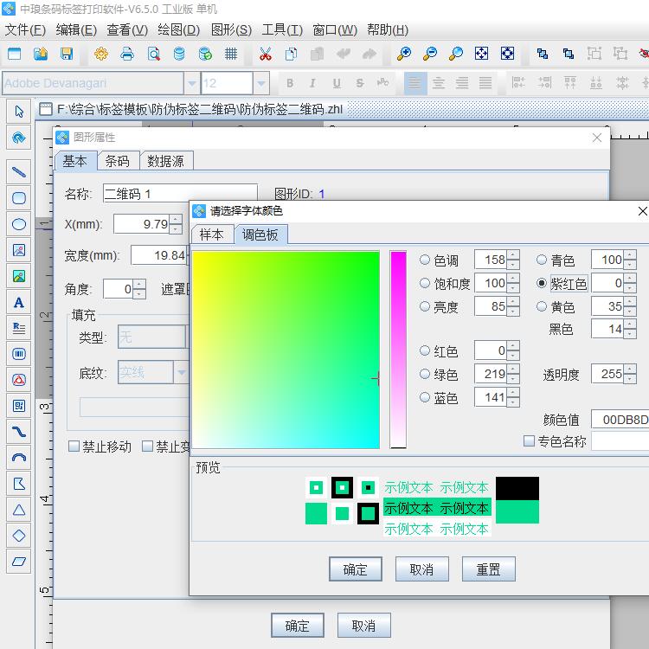Click the left text alignment icon
This screenshot has width=649, height=649.
coord(414,83)
